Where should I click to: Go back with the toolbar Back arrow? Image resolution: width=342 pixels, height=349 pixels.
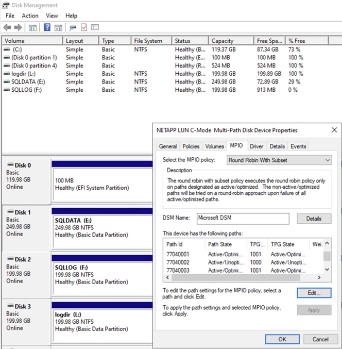click(7, 28)
